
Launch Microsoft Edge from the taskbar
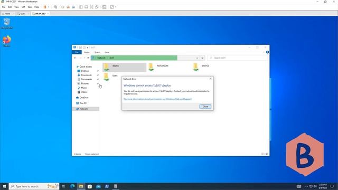click(72, 186)
